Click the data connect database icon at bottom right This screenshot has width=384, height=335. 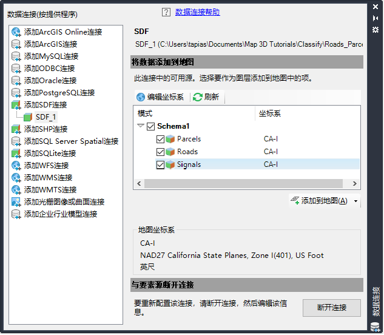tap(375, 328)
